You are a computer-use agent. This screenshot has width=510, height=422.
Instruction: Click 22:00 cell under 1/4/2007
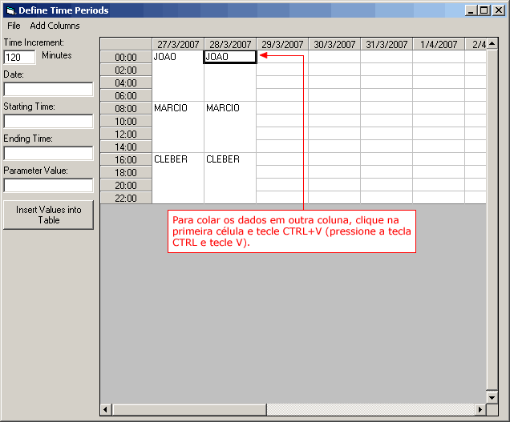(x=439, y=198)
